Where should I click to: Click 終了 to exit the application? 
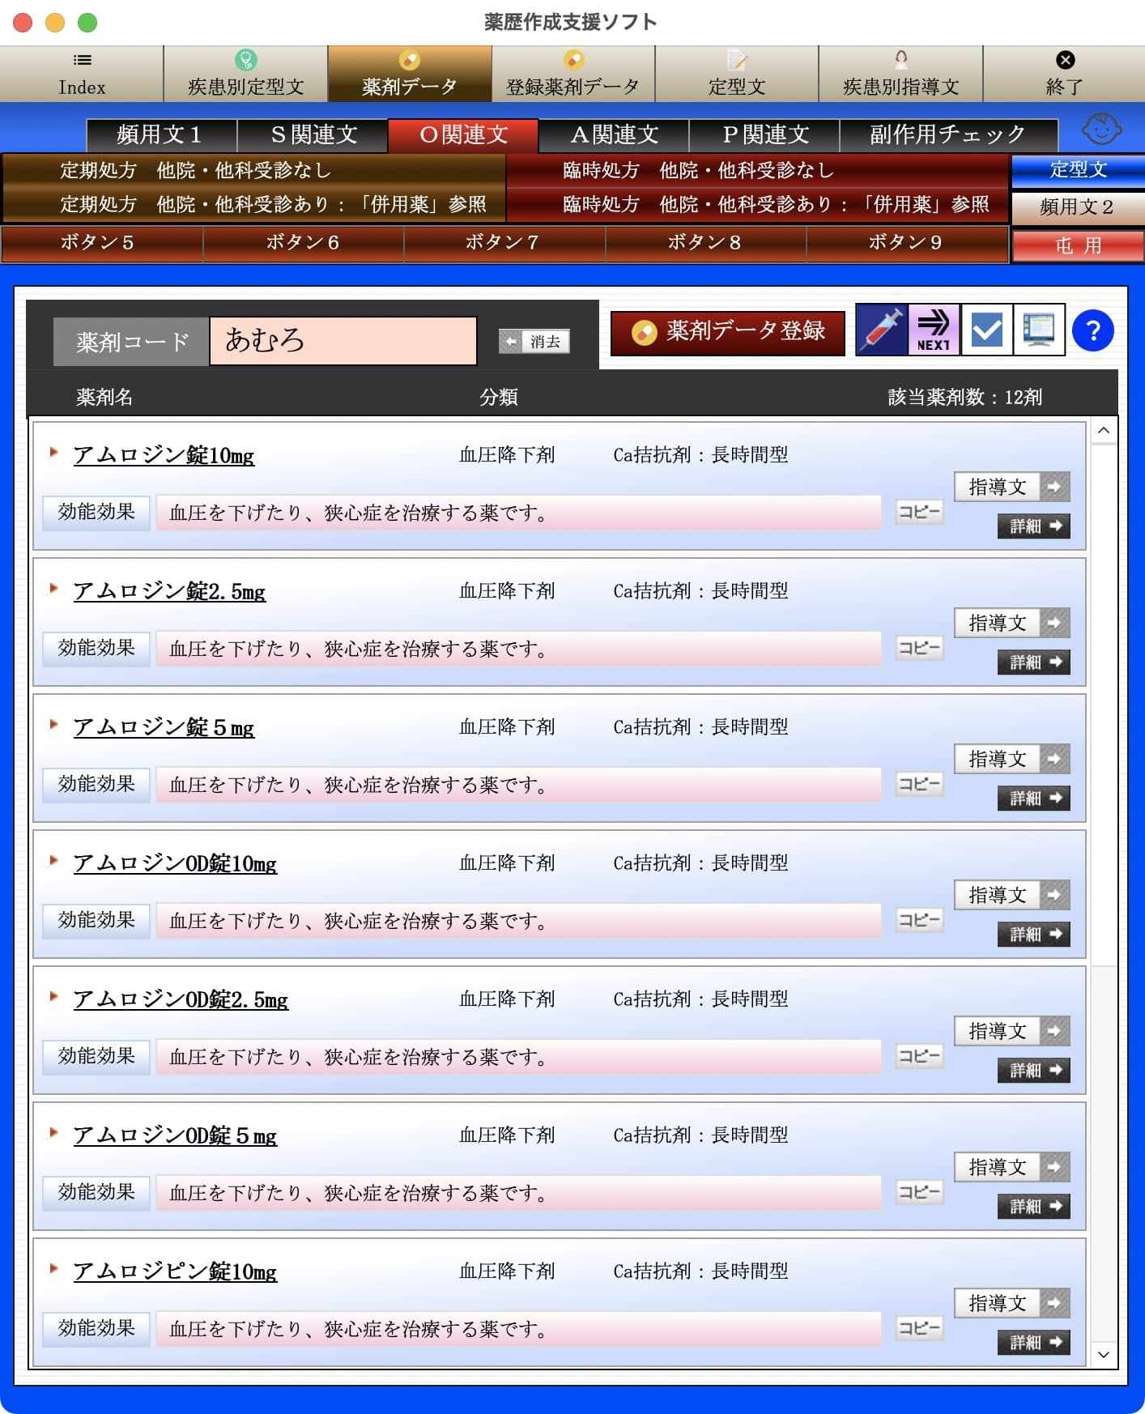coord(1064,74)
